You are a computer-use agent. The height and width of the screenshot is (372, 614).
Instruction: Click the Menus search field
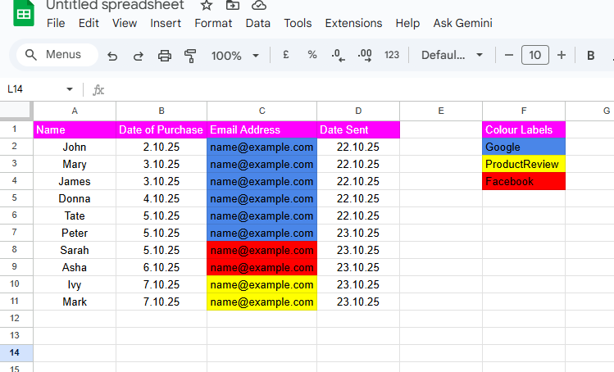point(56,55)
